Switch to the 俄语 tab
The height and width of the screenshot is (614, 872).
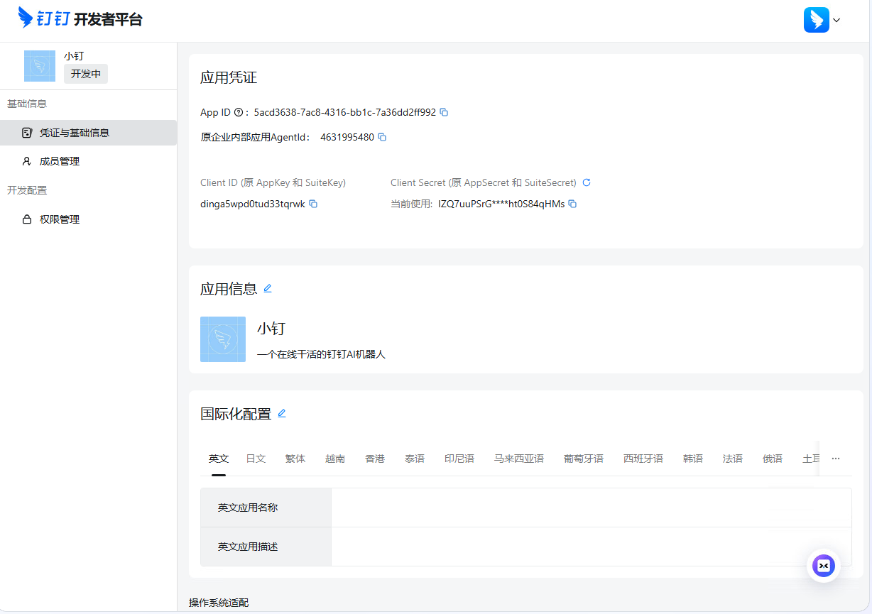(773, 459)
